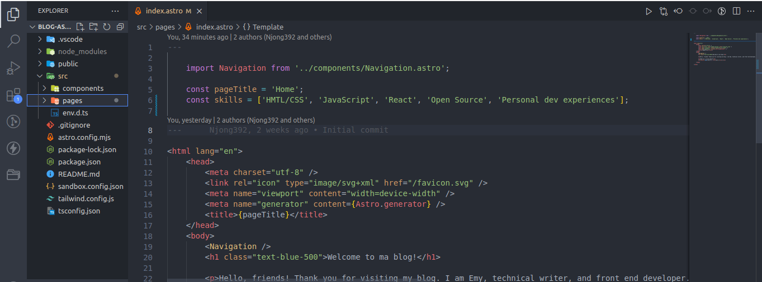Click '2 authors' code lens beside 'You, yesterday'
Viewport: 762px width, 282px height.
click(x=266, y=120)
